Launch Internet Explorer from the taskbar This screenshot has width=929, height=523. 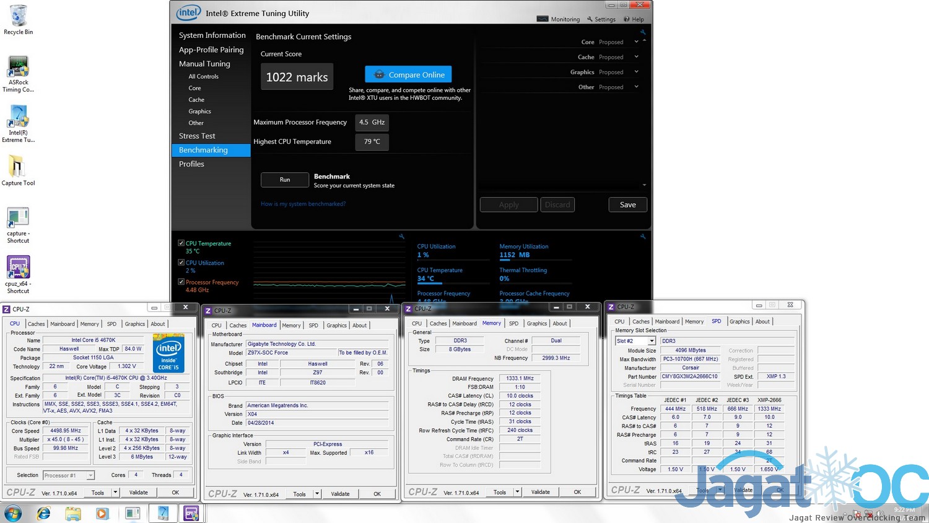pos(43,513)
